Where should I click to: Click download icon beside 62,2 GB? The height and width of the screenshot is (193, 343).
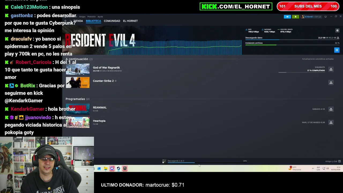click(x=338, y=38)
